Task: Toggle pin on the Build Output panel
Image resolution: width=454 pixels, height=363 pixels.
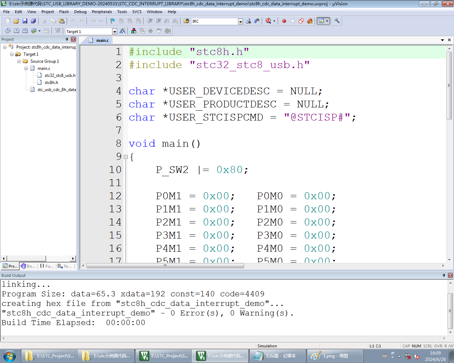Action: point(444,275)
